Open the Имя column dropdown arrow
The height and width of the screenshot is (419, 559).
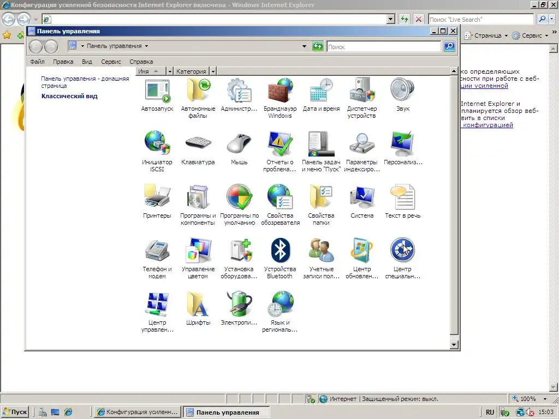tap(170, 71)
